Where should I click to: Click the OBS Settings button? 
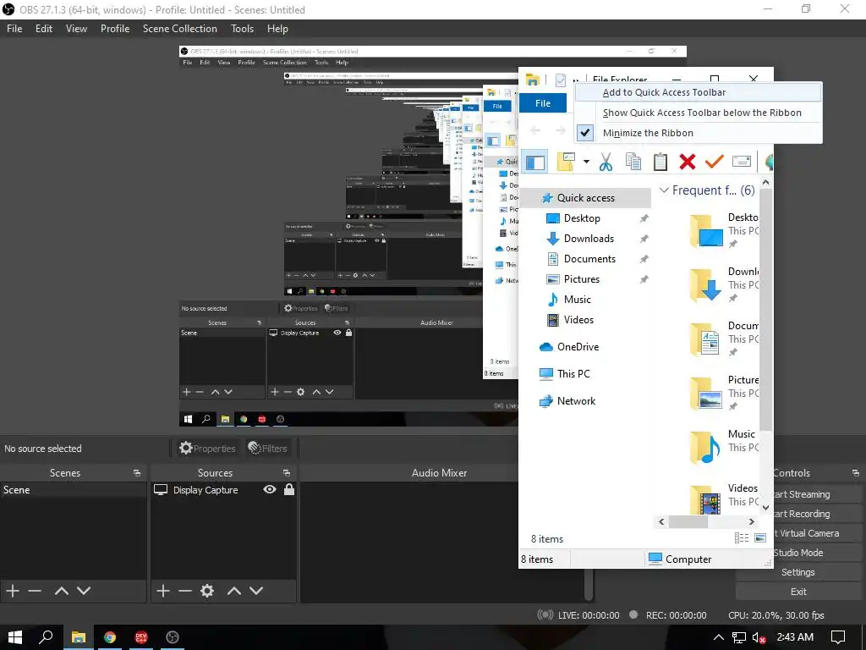pyautogui.click(x=797, y=572)
